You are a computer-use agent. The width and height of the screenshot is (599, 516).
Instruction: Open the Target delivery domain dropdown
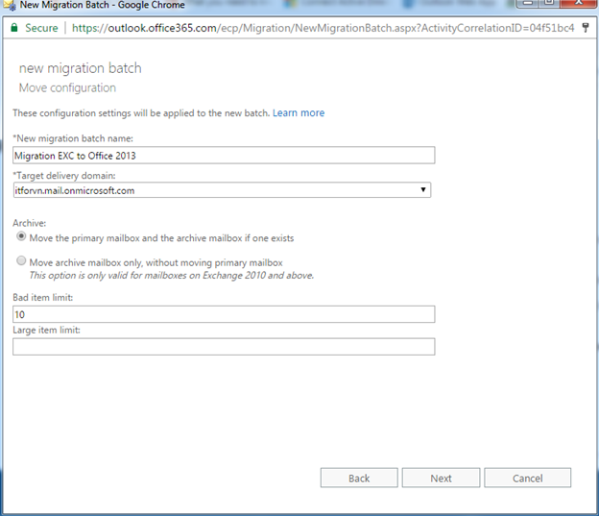(x=222, y=190)
